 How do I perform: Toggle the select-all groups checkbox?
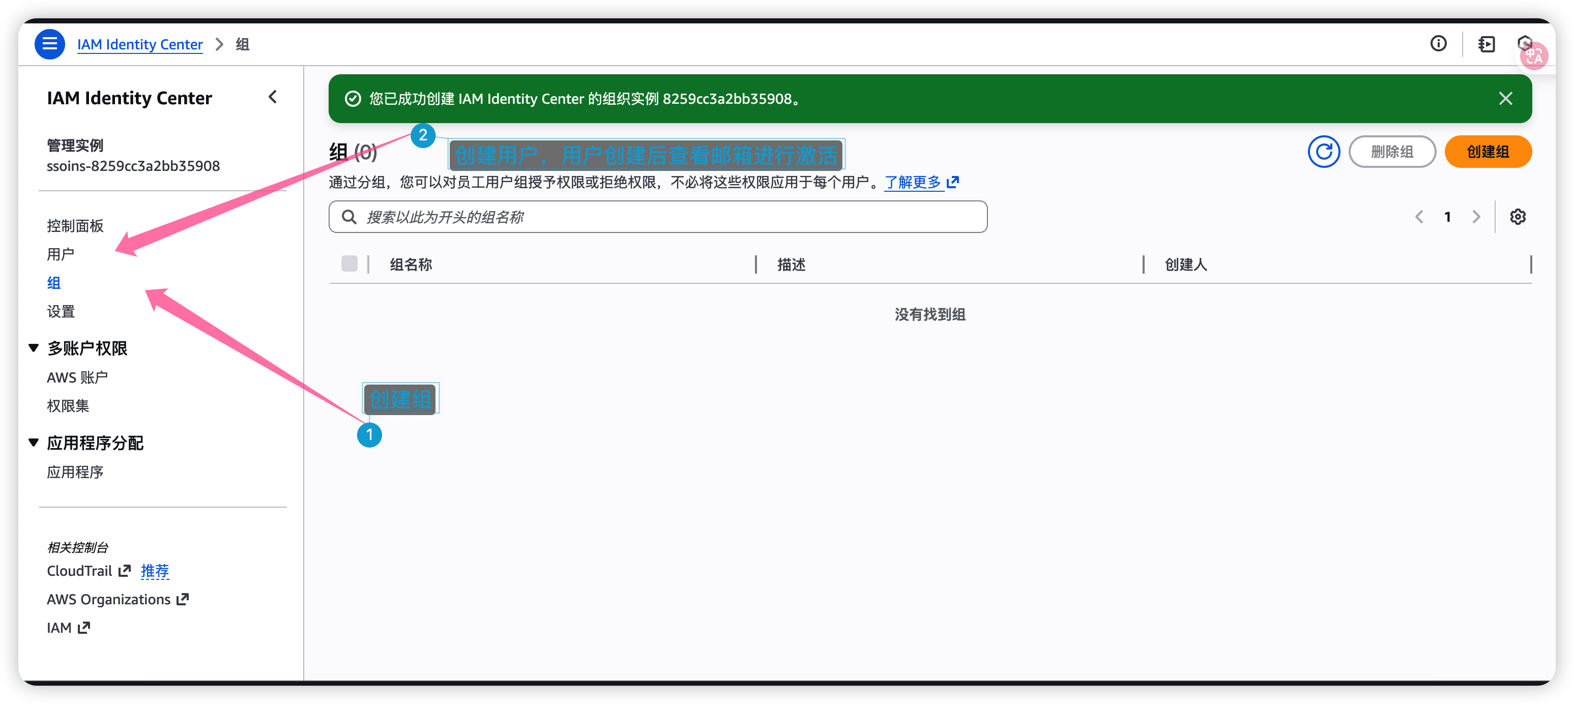pos(349,263)
